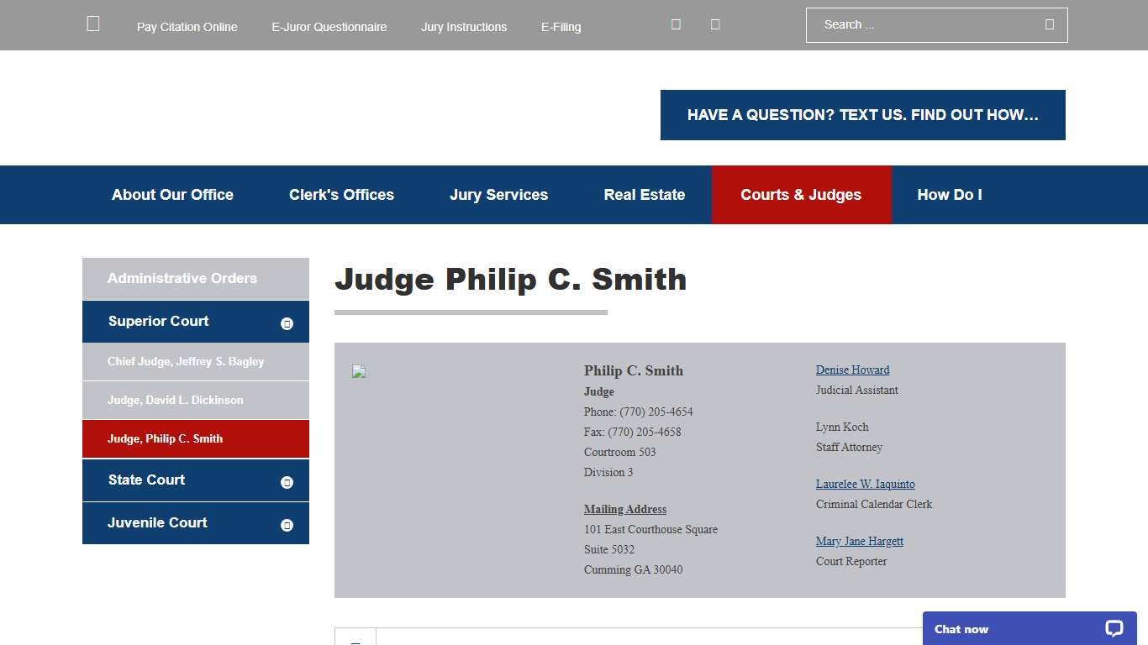This screenshot has width=1148, height=645.
Task: Click the first social media icon
Action: pos(676,24)
